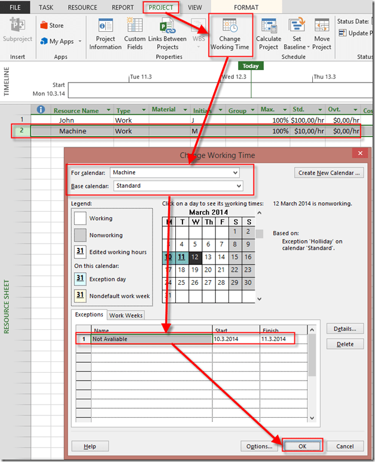Open the For calendar dropdown
This screenshot has height=462, width=375.
tap(235, 173)
